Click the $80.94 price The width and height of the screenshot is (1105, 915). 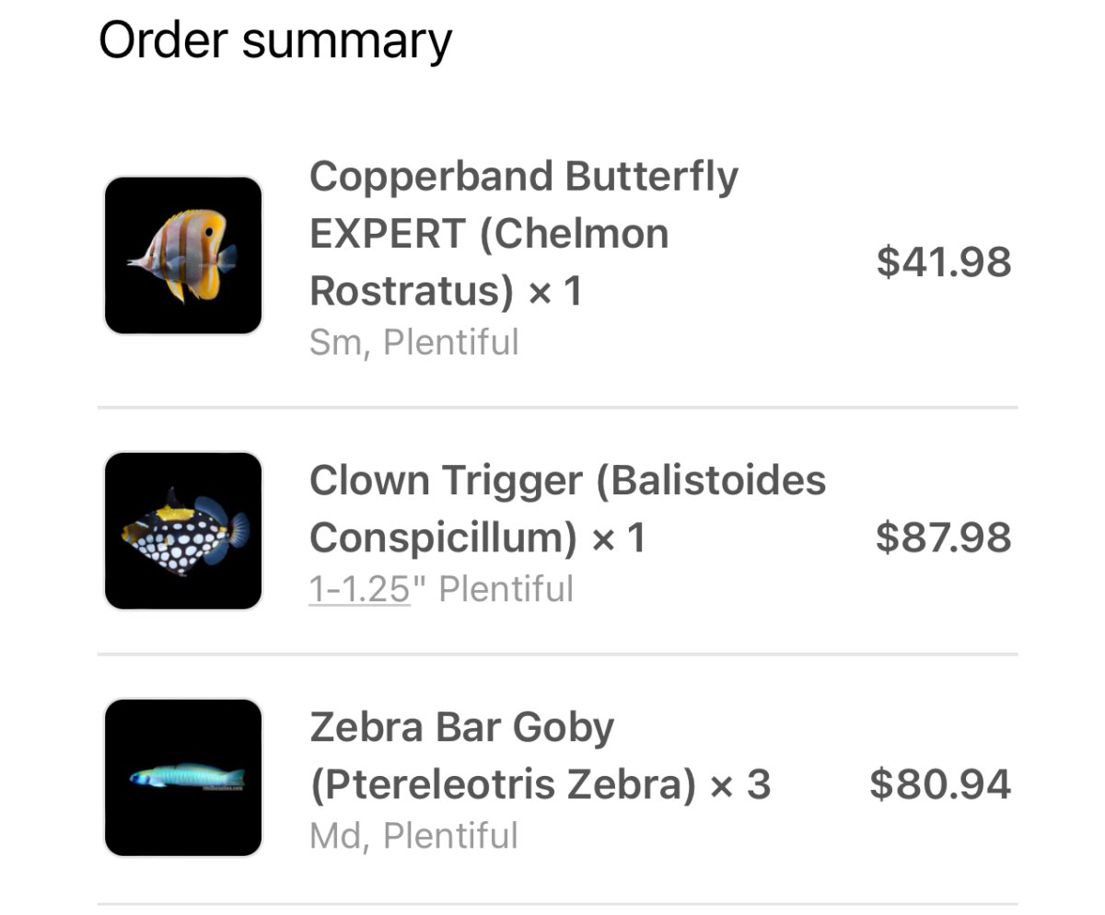[x=941, y=784]
